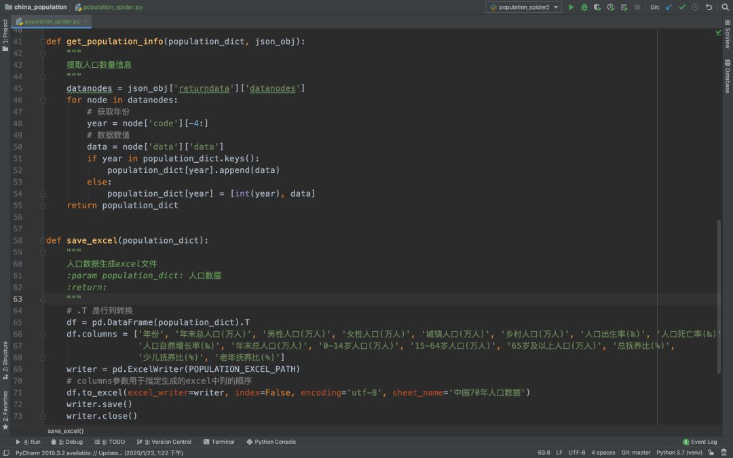The width and height of the screenshot is (733, 458).
Task: Toggle the Structure tool window
Action: pyautogui.click(x=5, y=358)
